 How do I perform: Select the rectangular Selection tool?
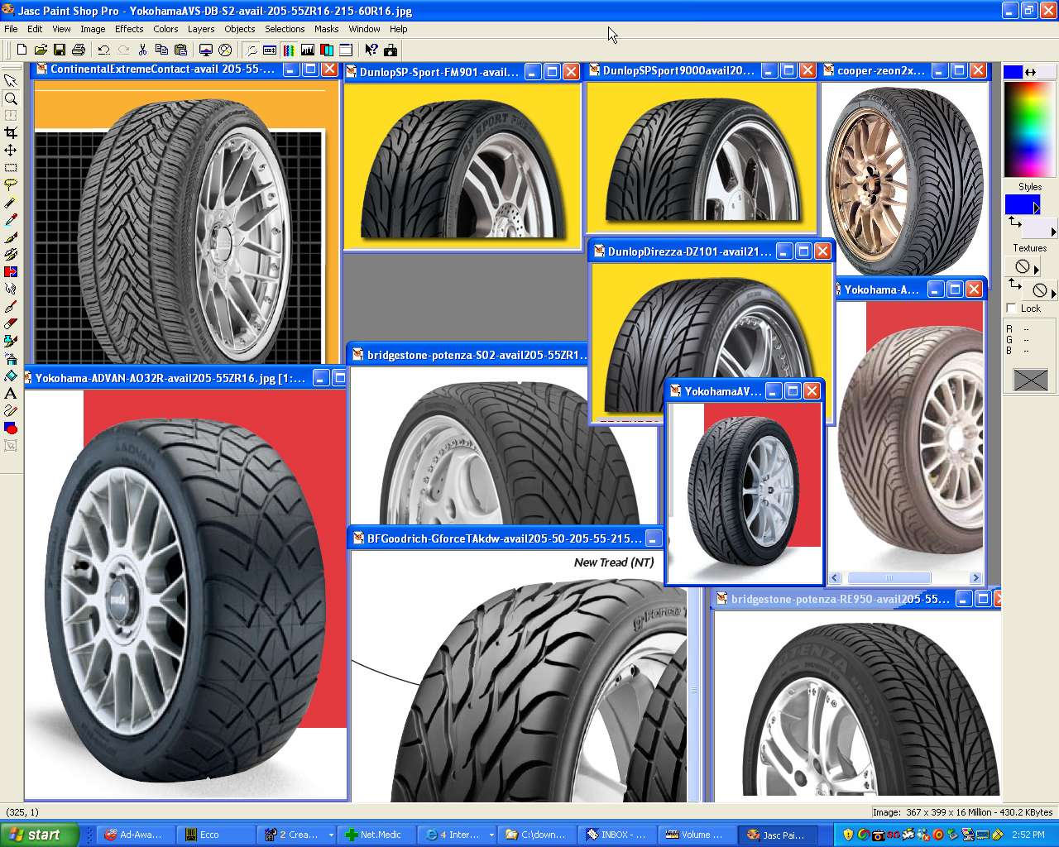coord(11,168)
